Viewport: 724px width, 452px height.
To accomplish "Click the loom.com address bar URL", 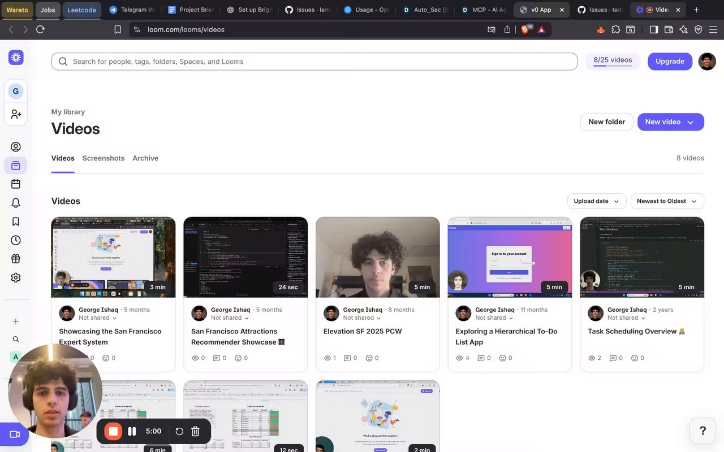I will (186, 29).
